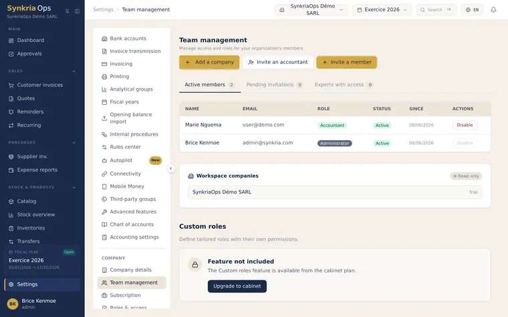Open Team management in settings menu
The height and width of the screenshot is (317, 508).
(x=132, y=283)
